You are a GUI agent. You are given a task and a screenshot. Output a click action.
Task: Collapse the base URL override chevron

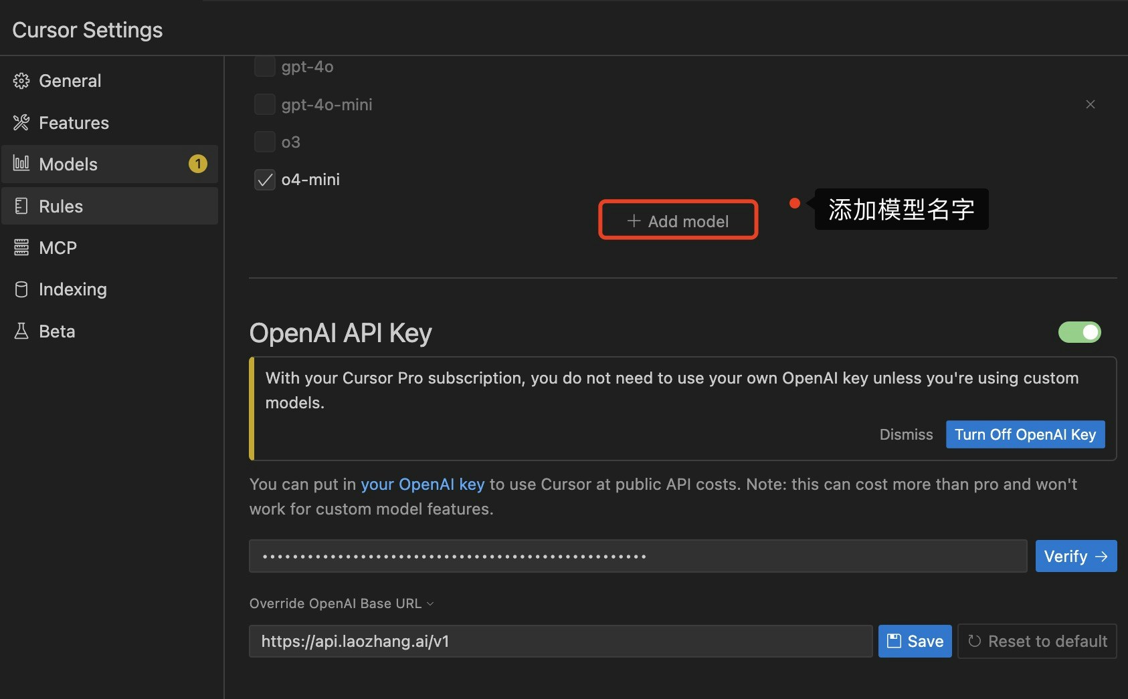tap(430, 603)
